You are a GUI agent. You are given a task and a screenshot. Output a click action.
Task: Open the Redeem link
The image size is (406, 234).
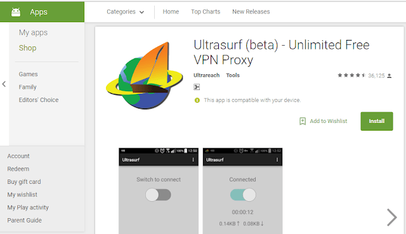(x=18, y=169)
